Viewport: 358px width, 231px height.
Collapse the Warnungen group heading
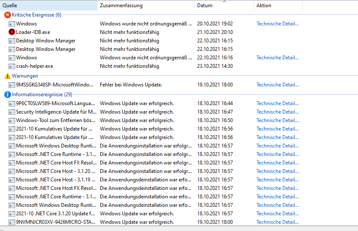(x=25, y=76)
